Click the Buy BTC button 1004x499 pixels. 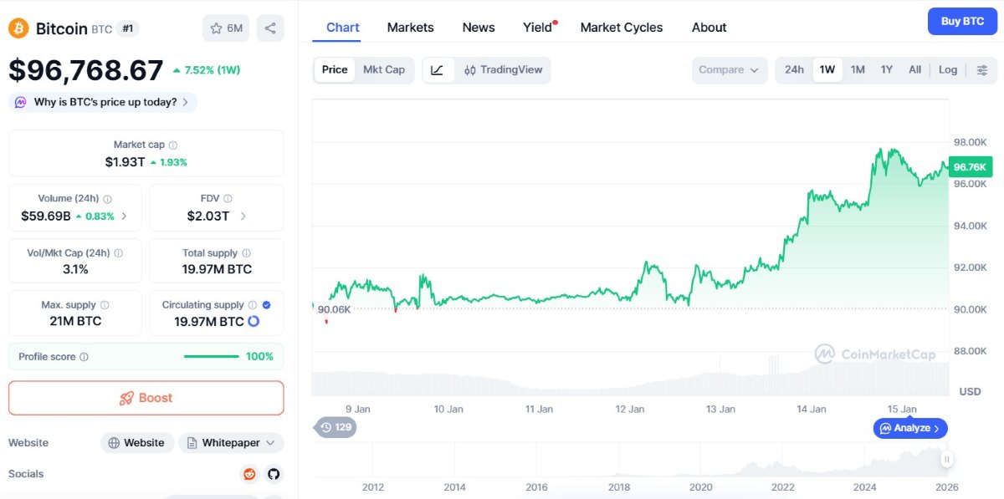[962, 21]
